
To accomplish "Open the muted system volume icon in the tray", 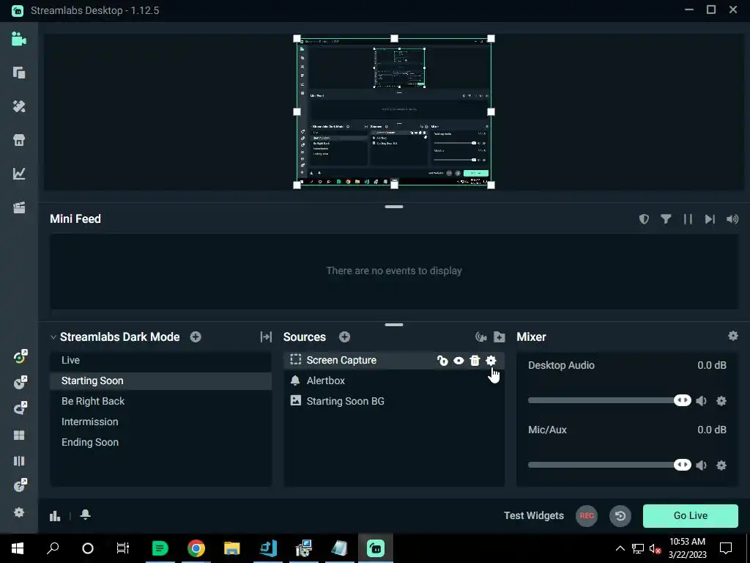I will pyautogui.click(x=656, y=548).
